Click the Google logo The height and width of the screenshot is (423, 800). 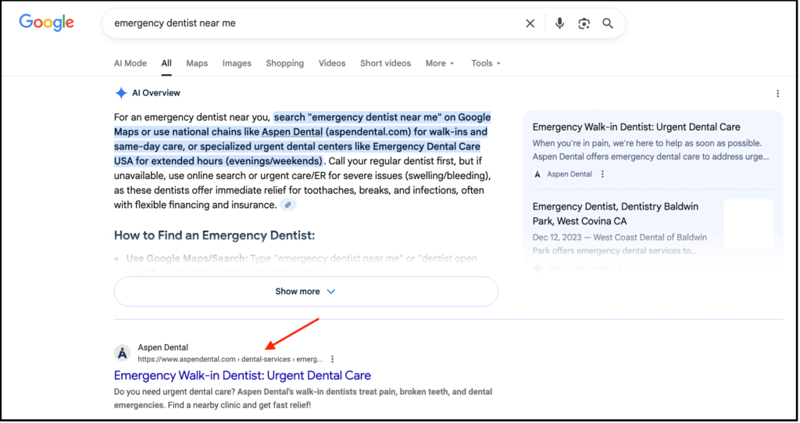point(46,23)
